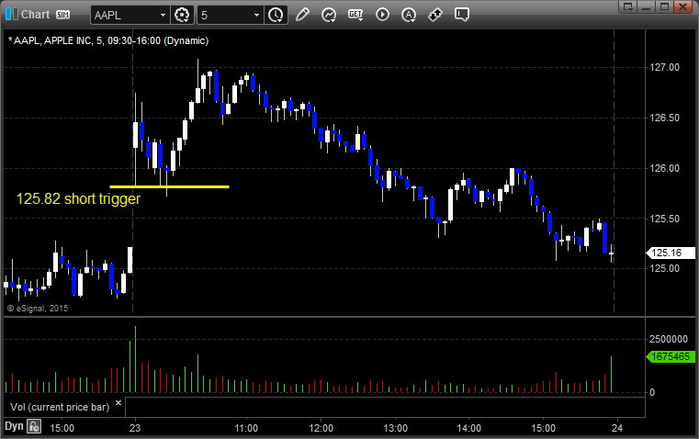
Task: Click the 125.16 current price marker
Action: tap(670, 253)
